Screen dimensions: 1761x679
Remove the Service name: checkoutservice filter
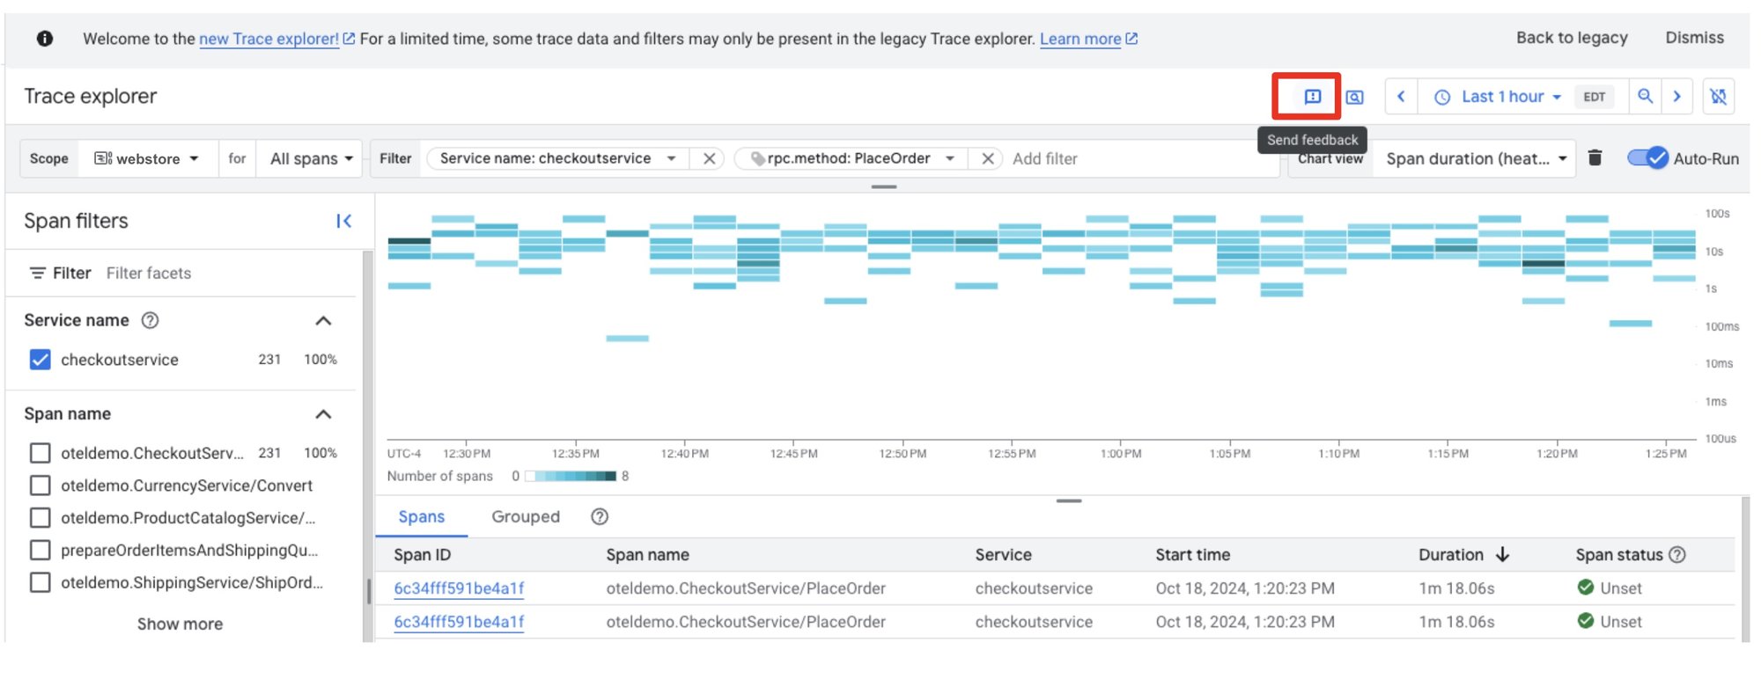coord(709,158)
